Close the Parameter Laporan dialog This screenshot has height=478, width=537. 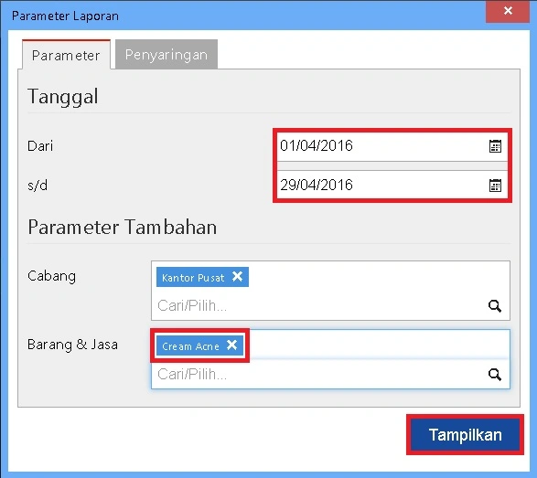coord(508,11)
